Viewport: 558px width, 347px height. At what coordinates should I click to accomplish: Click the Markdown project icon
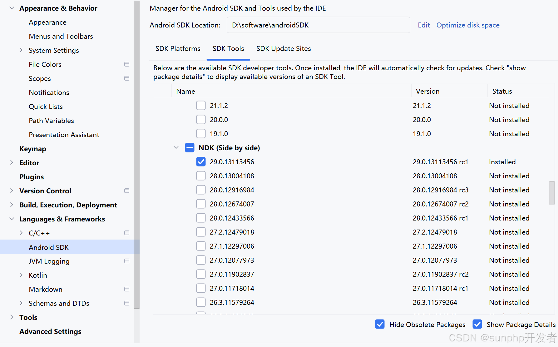coord(127,289)
